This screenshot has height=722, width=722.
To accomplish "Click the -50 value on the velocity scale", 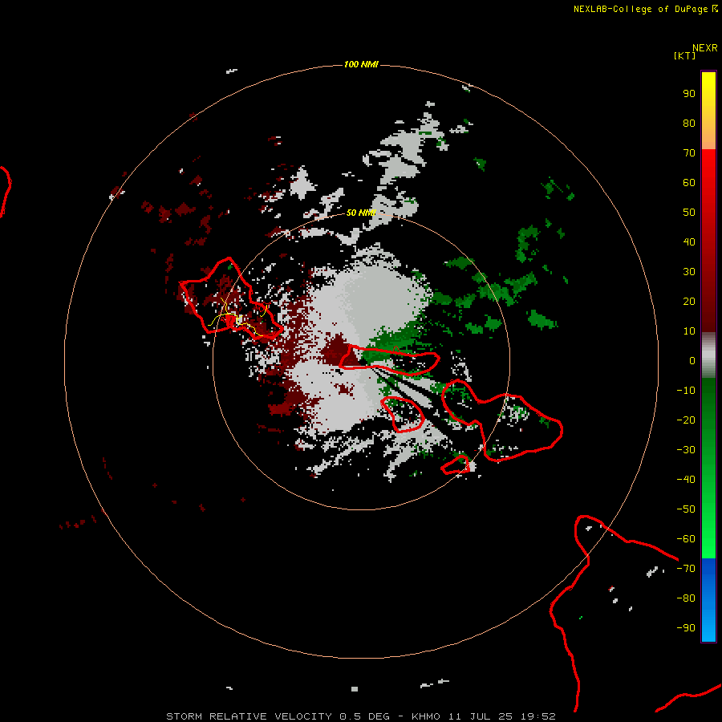I will coord(686,509).
